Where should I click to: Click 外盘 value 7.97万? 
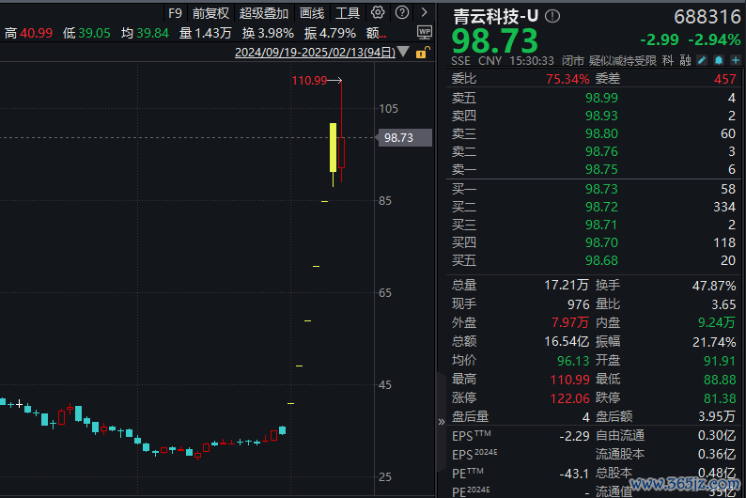pyautogui.click(x=570, y=323)
